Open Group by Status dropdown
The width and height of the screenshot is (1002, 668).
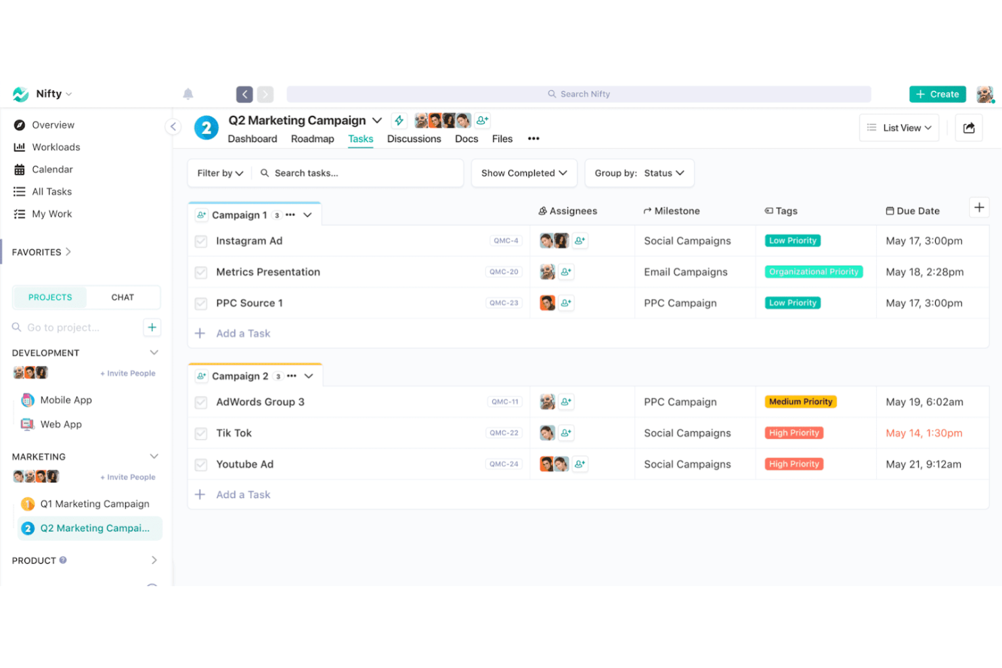639,173
